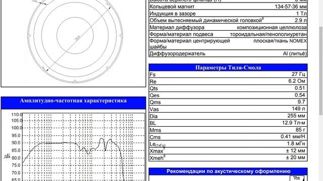323x181 pixels.
Task: Click the Fs value '27 Гц'
Action: coord(298,74)
